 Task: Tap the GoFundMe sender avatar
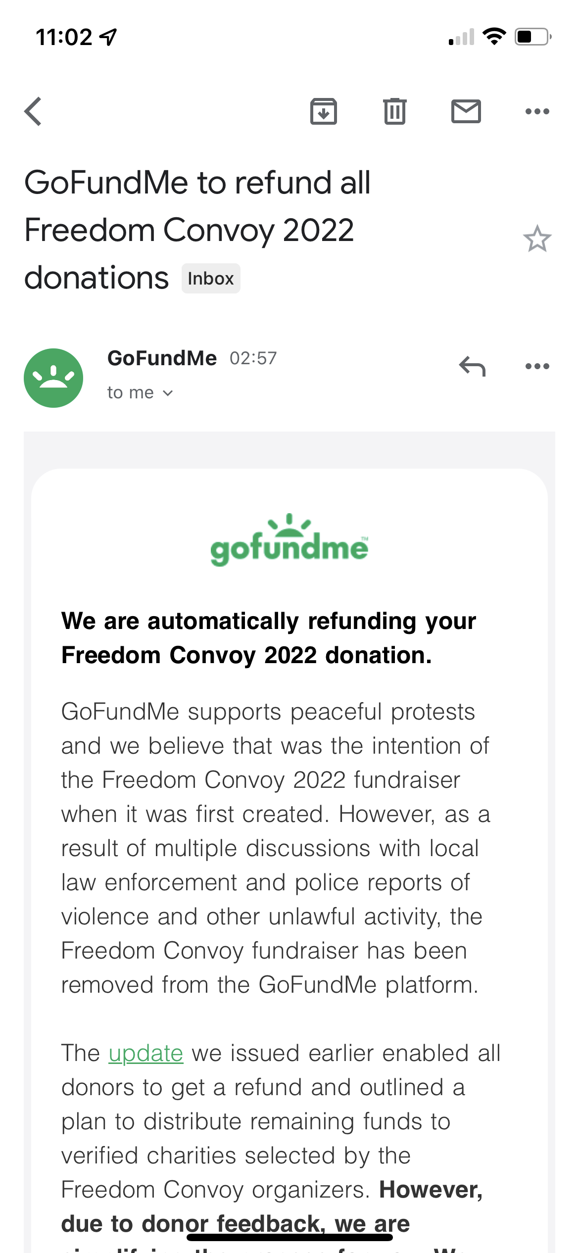click(x=53, y=378)
